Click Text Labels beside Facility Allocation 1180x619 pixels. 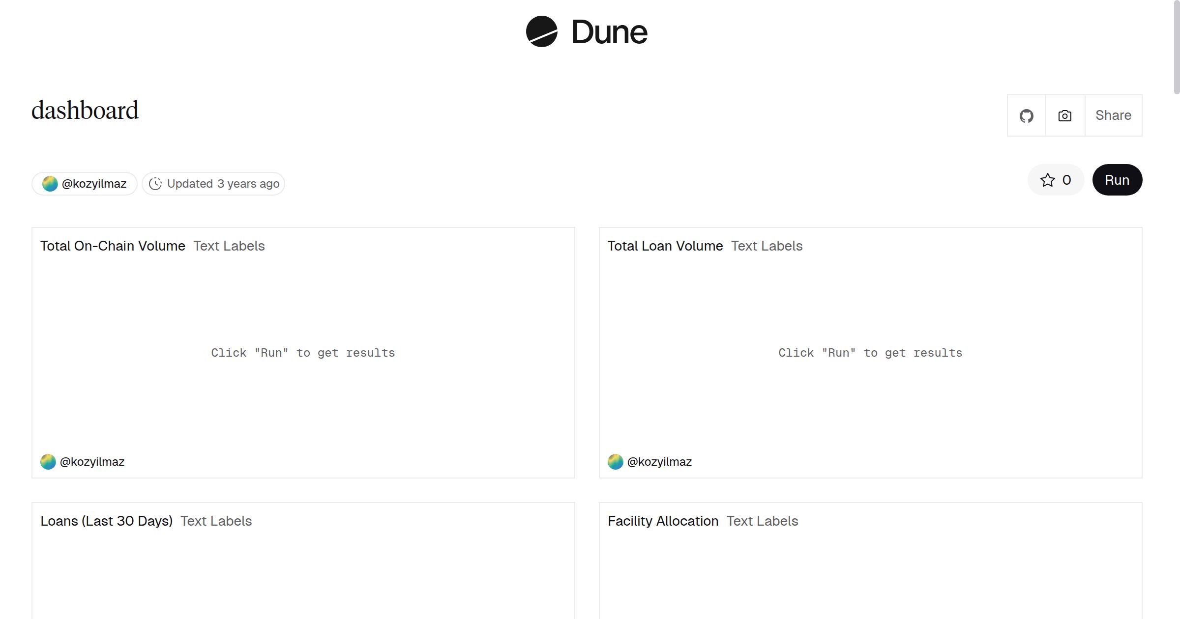click(762, 521)
